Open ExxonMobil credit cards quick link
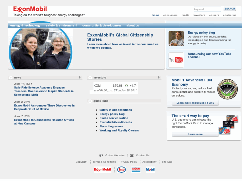Viewport: 242px width, 181px height. click(x=116, y=122)
